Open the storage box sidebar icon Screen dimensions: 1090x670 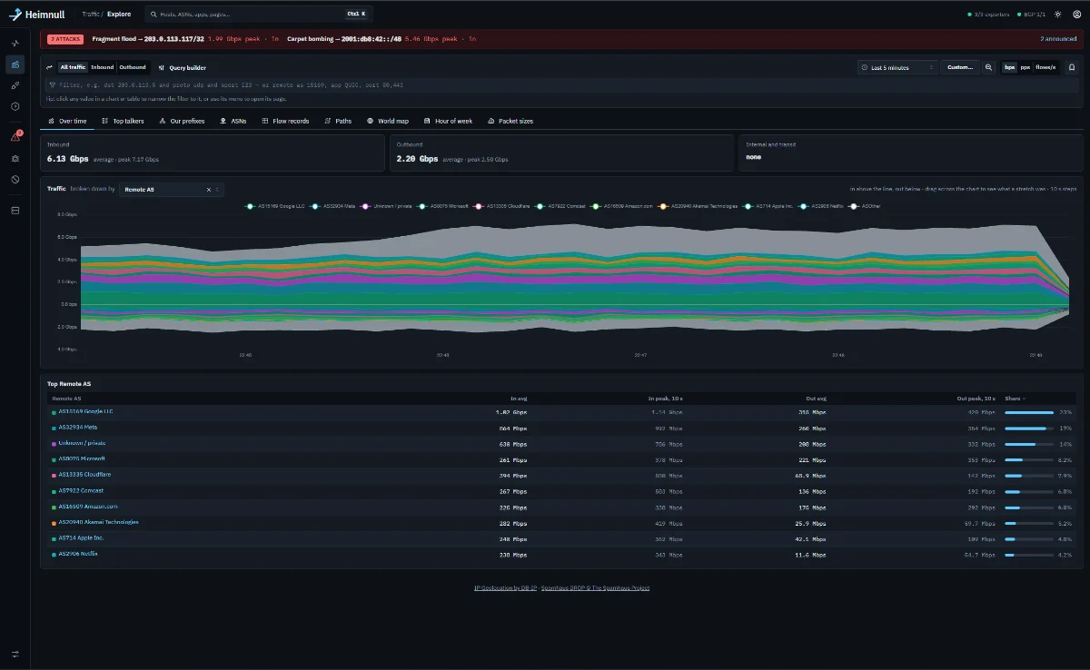pos(15,210)
